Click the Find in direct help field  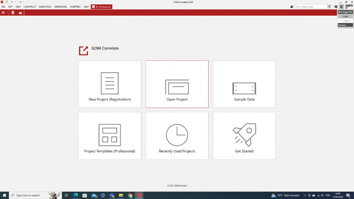tap(310, 7)
